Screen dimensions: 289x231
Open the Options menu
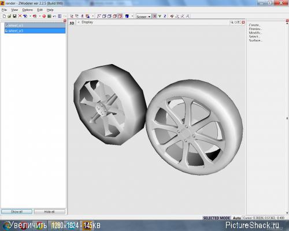(x=27, y=10)
